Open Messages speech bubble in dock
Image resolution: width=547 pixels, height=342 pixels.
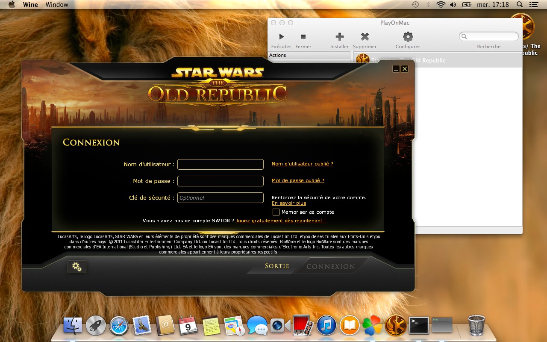pos(257,326)
